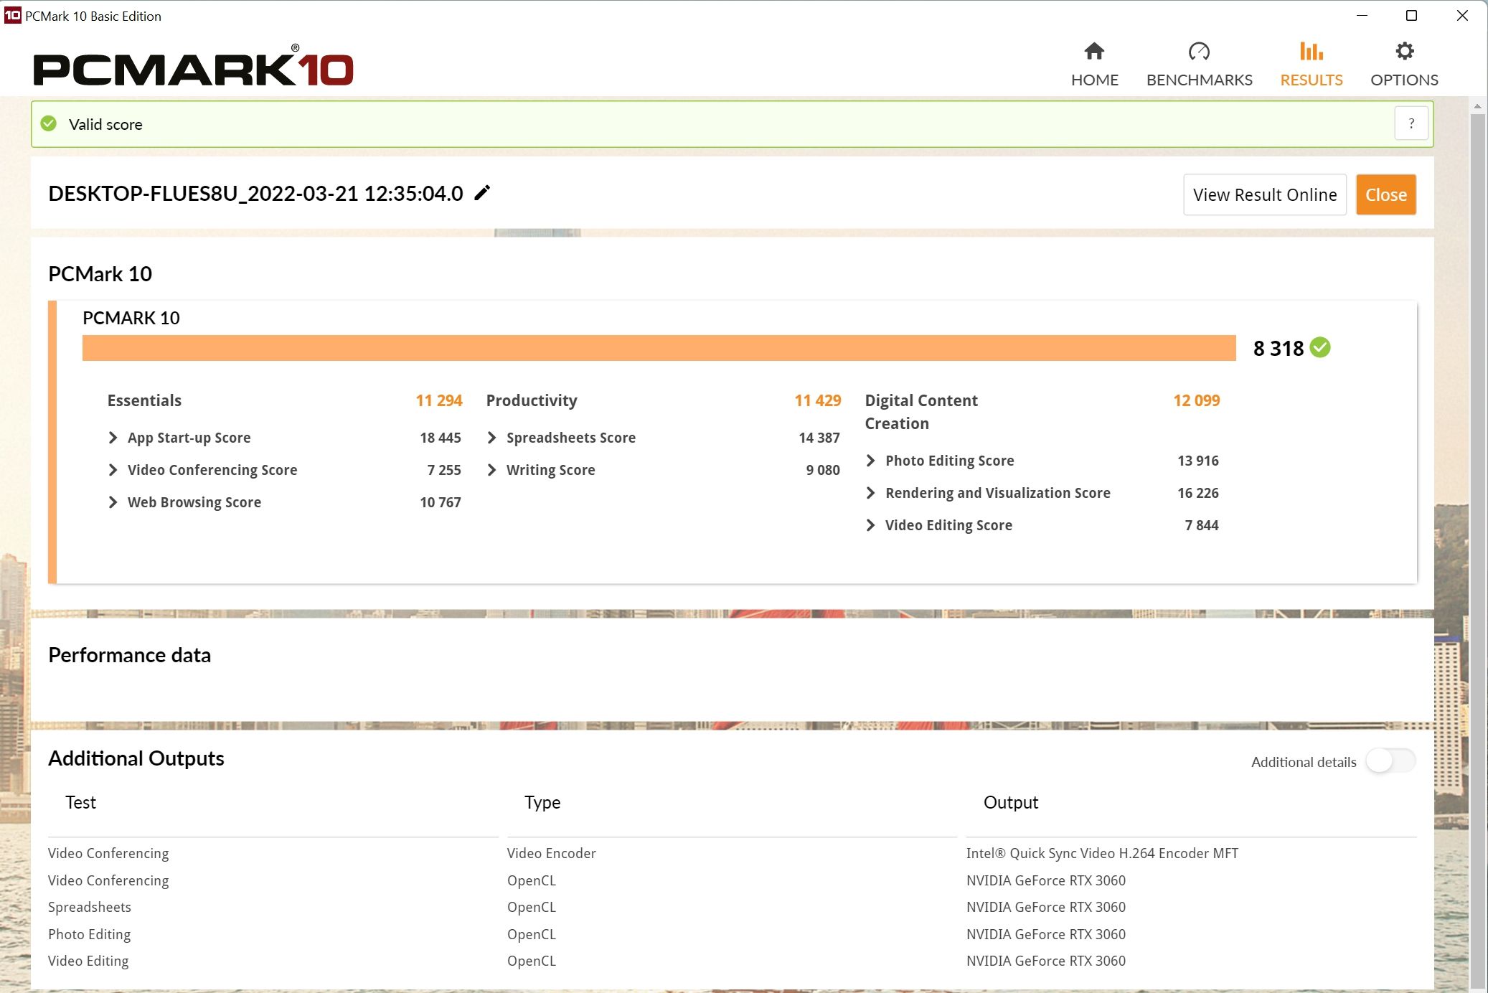Click the Output column header
Viewport: 1488px width, 993px height.
(1011, 802)
